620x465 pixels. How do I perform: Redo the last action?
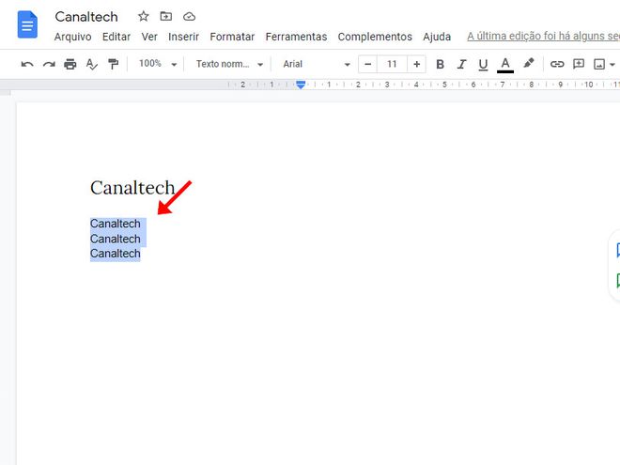tap(49, 64)
